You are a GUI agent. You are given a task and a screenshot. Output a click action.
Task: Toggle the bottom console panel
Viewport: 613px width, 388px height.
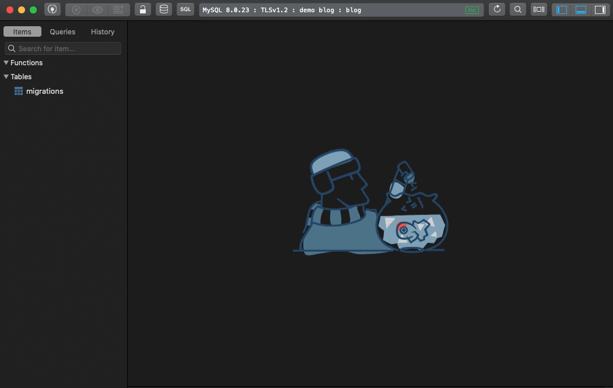pyautogui.click(x=580, y=10)
